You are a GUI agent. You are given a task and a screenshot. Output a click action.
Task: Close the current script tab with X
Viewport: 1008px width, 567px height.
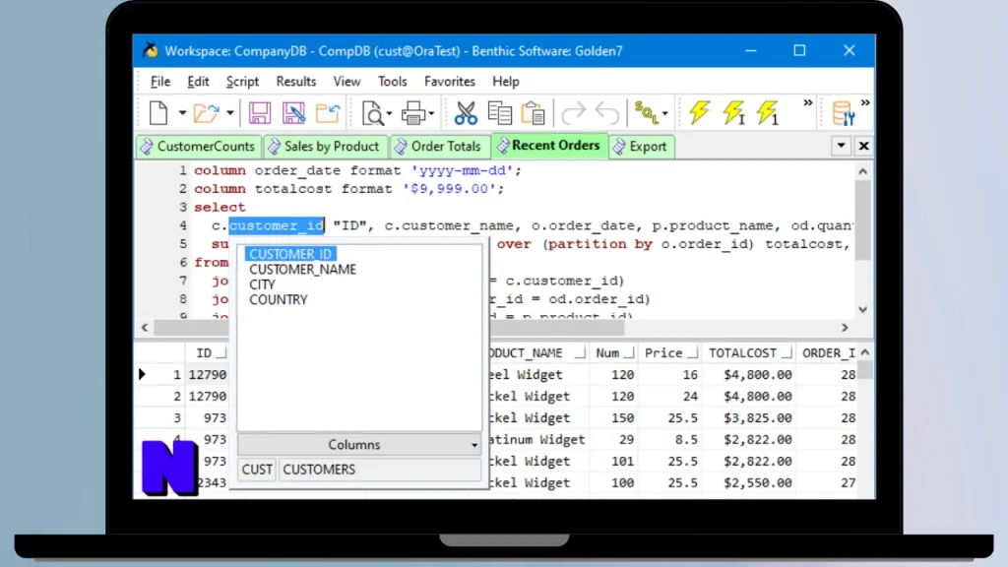864,146
